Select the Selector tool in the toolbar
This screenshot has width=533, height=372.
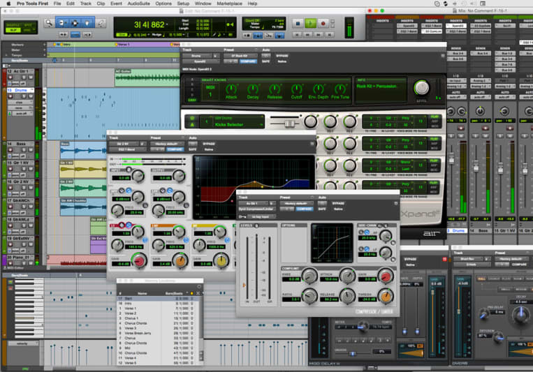[75, 23]
